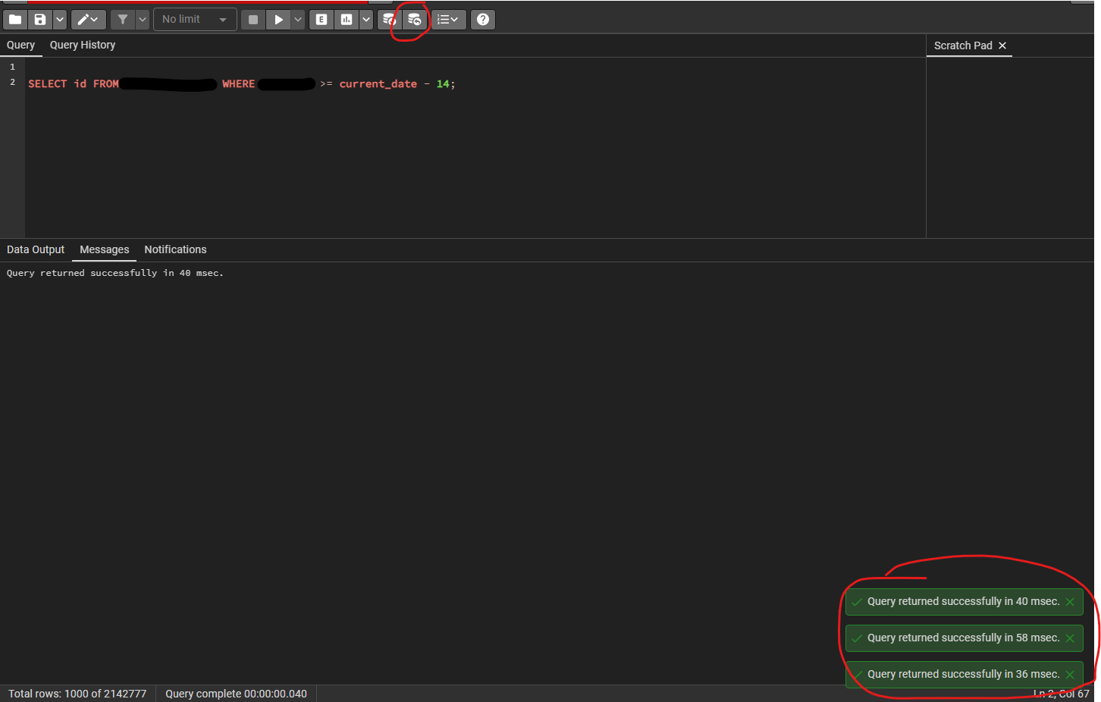
Task: Expand the save options dropdown arrow
Action: pos(60,20)
